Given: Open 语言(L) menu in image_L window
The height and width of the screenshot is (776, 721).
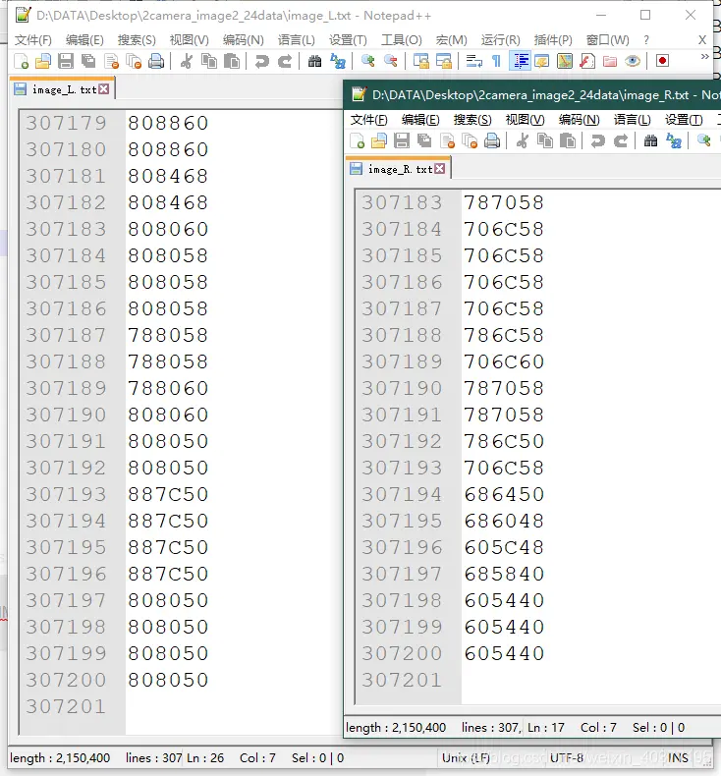Looking at the screenshot, I should 296,39.
